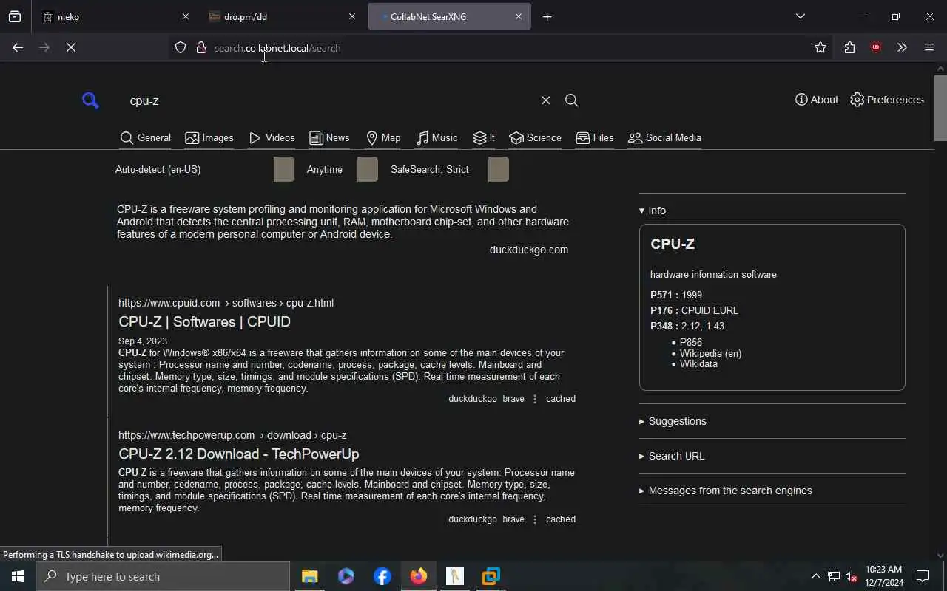This screenshot has height=591, width=947.
Task: Stop the page loading
Action: pos(71,47)
